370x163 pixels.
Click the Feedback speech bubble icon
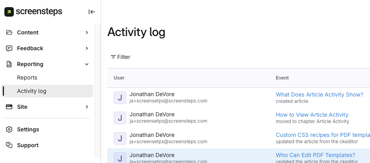pyautogui.click(x=9, y=48)
